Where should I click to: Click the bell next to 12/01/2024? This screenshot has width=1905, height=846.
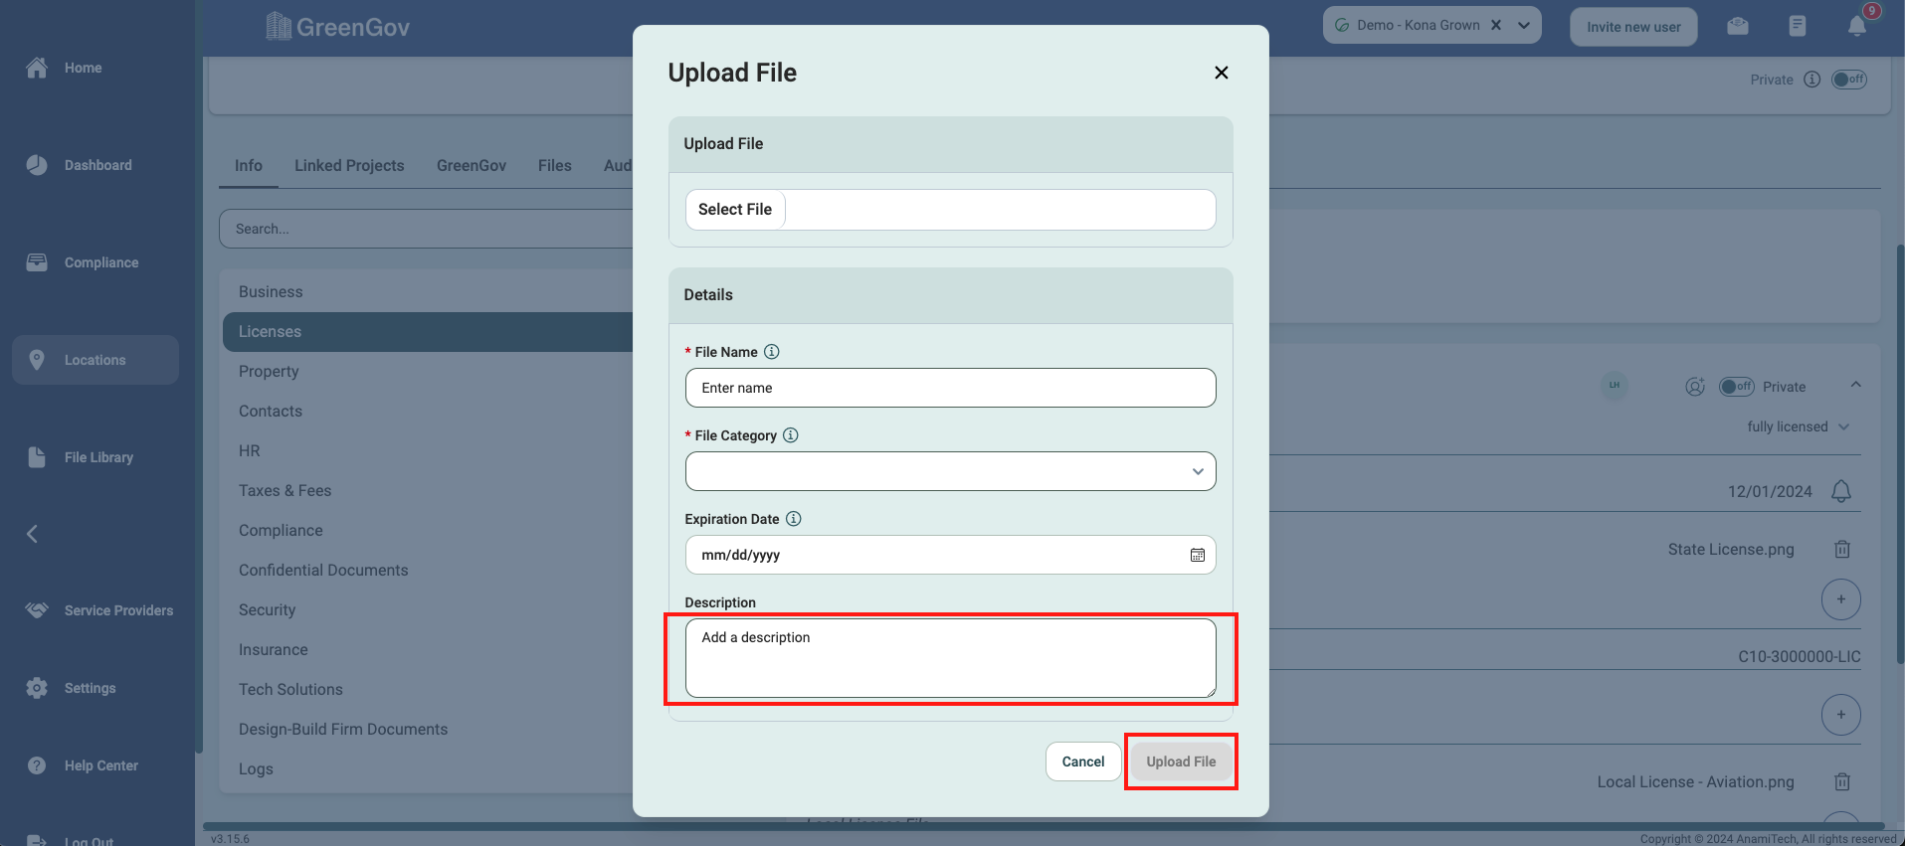tap(1841, 491)
